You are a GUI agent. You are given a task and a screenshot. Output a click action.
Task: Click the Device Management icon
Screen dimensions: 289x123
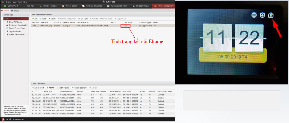click(156, 6)
